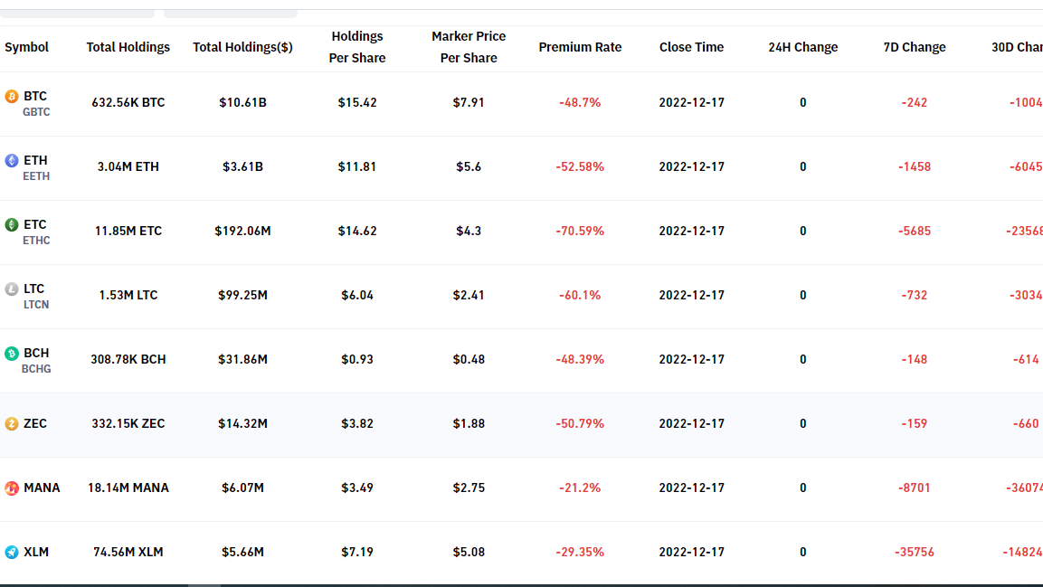This screenshot has width=1043, height=587.
Task: Click the 24H Change column header
Action: click(x=802, y=47)
